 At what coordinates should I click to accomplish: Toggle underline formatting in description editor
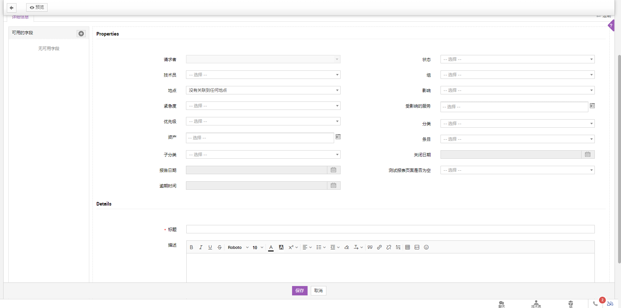[210, 247]
